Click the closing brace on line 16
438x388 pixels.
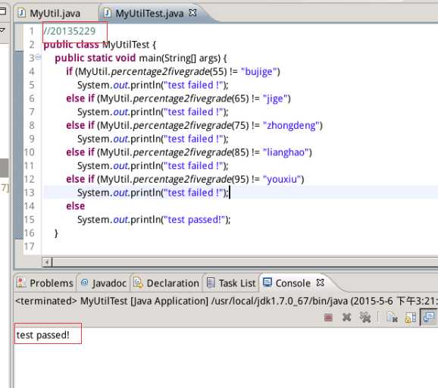[56, 233]
